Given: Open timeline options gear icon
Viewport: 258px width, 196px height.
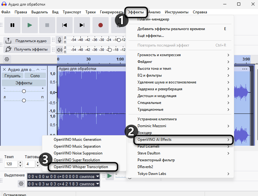Looking at the screenshot, I should coord(7,59).
